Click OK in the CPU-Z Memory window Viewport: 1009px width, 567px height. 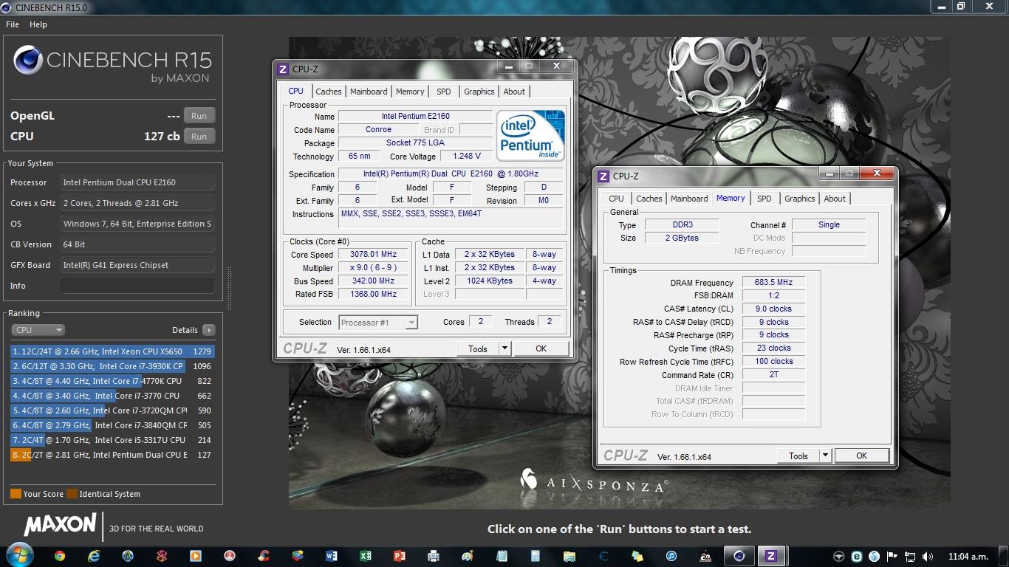tap(861, 456)
